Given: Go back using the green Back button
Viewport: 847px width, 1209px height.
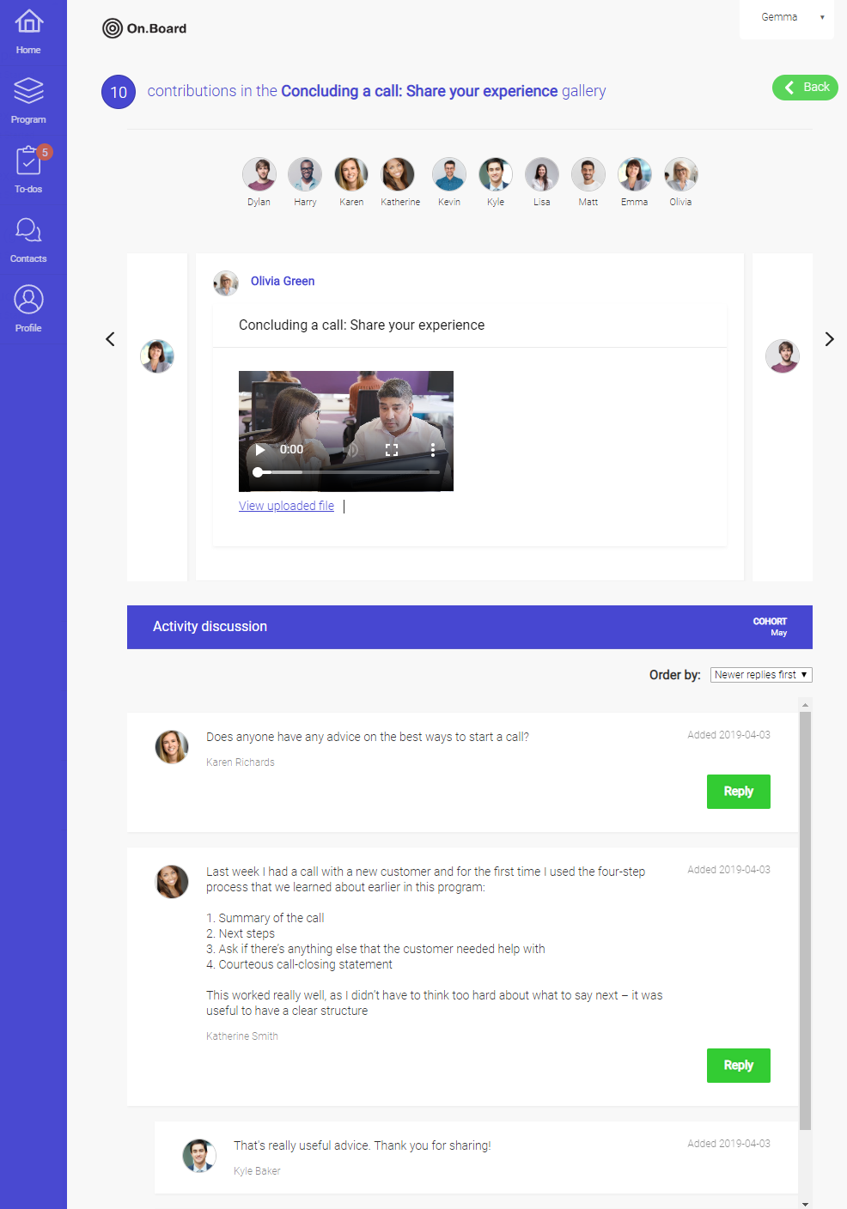Looking at the screenshot, I should point(804,87).
